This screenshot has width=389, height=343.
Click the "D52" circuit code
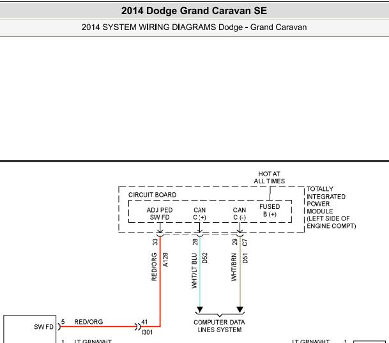(204, 258)
